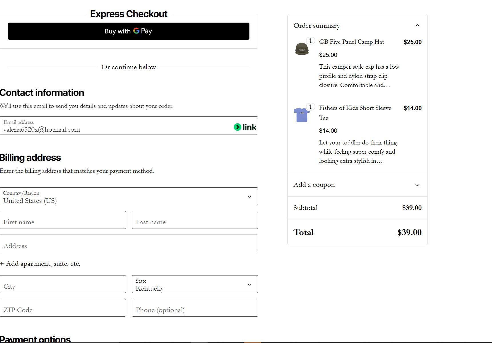This screenshot has width=492, height=343.
Task: Click the GB Five Panel Camp Hat thumbnail
Action: click(302, 49)
